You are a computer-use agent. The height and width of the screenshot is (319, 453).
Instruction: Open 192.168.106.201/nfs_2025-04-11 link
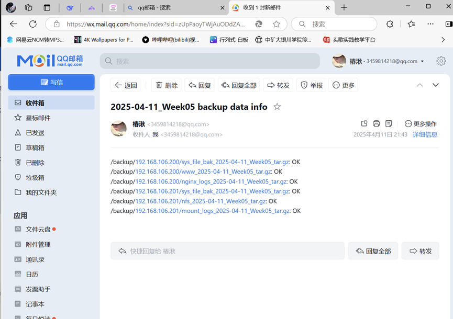pyautogui.click(x=201, y=201)
